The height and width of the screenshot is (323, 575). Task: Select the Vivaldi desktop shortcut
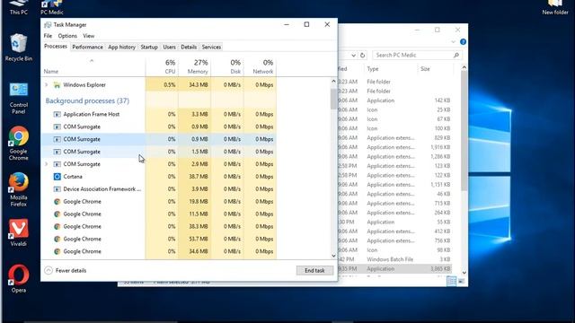[x=19, y=232]
